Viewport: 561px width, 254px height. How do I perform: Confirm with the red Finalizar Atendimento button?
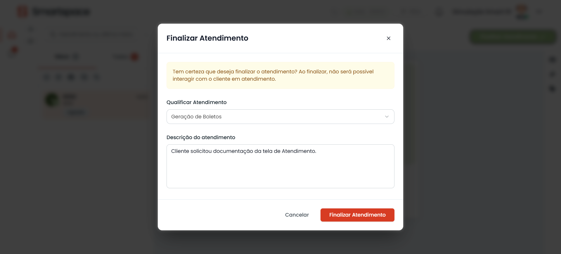357,215
